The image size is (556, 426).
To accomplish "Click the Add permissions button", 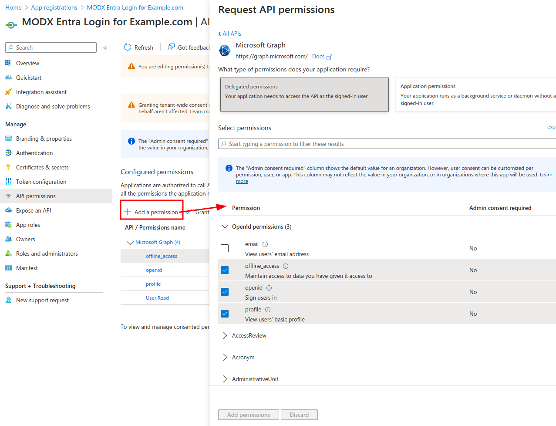I will point(249,415).
